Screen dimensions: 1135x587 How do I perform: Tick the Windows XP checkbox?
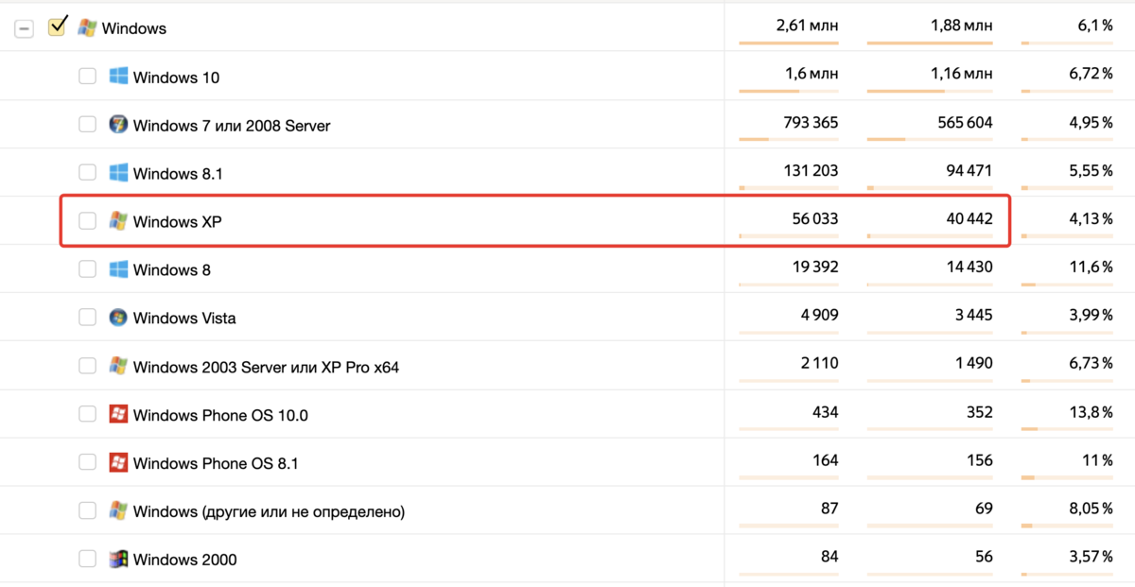[x=87, y=221]
